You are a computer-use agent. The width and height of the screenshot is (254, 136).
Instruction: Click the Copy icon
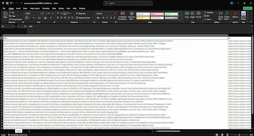(10, 16)
